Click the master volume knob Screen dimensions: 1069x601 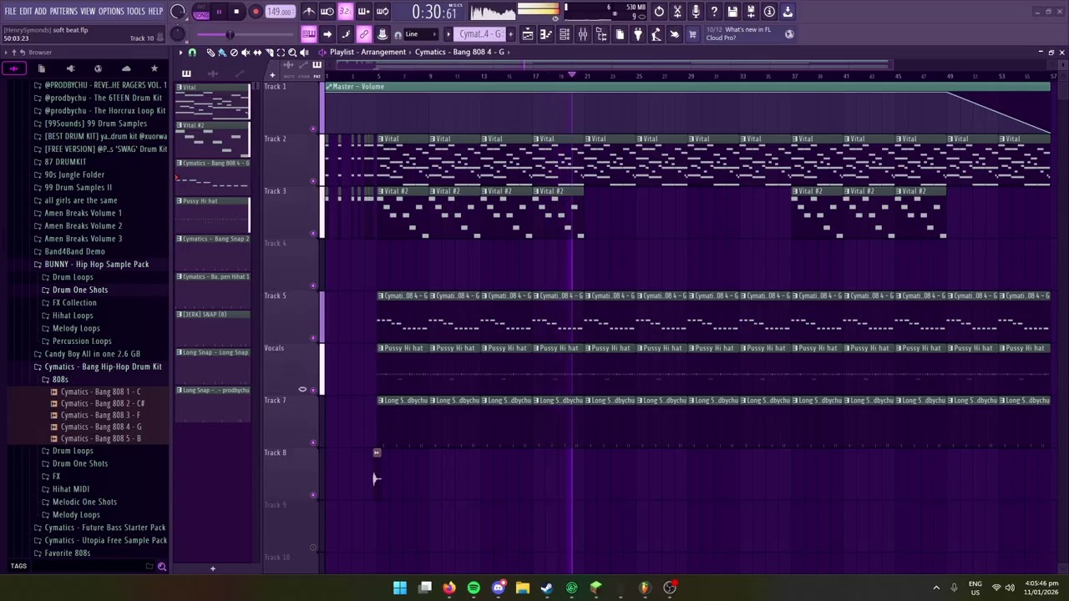(x=178, y=12)
